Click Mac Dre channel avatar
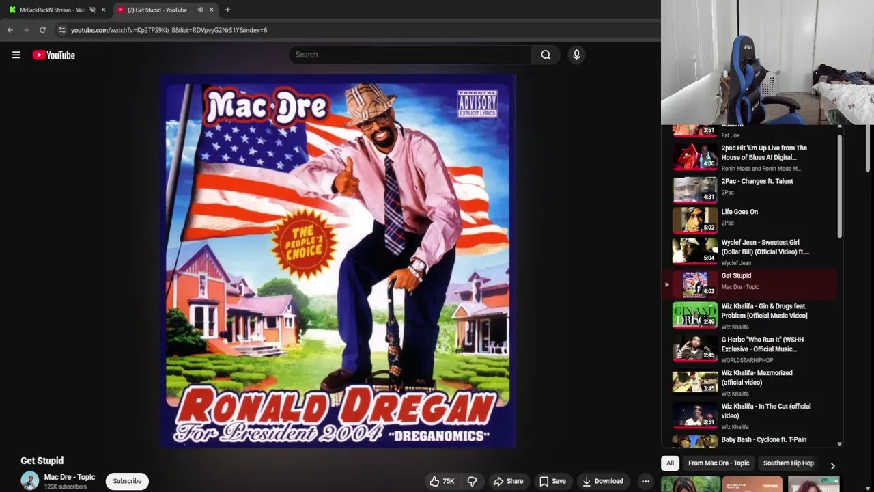Viewport: 874px width, 492px height. click(29, 481)
